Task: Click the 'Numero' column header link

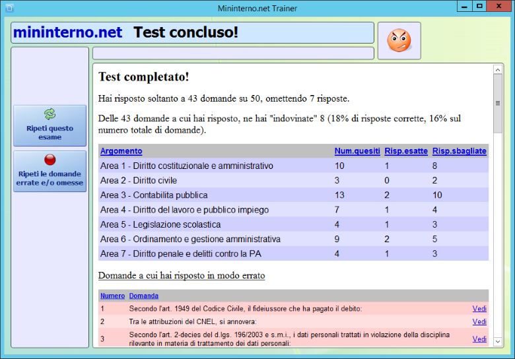Action: (x=112, y=296)
